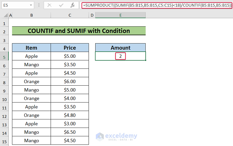Click the Amount header cell

[120, 48]
